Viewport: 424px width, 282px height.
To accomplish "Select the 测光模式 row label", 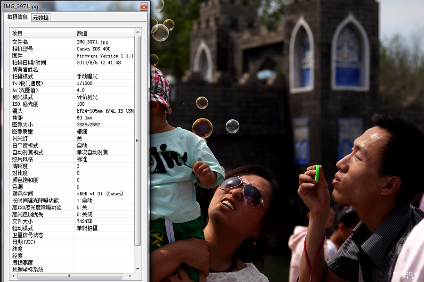I will pos(23,97).
